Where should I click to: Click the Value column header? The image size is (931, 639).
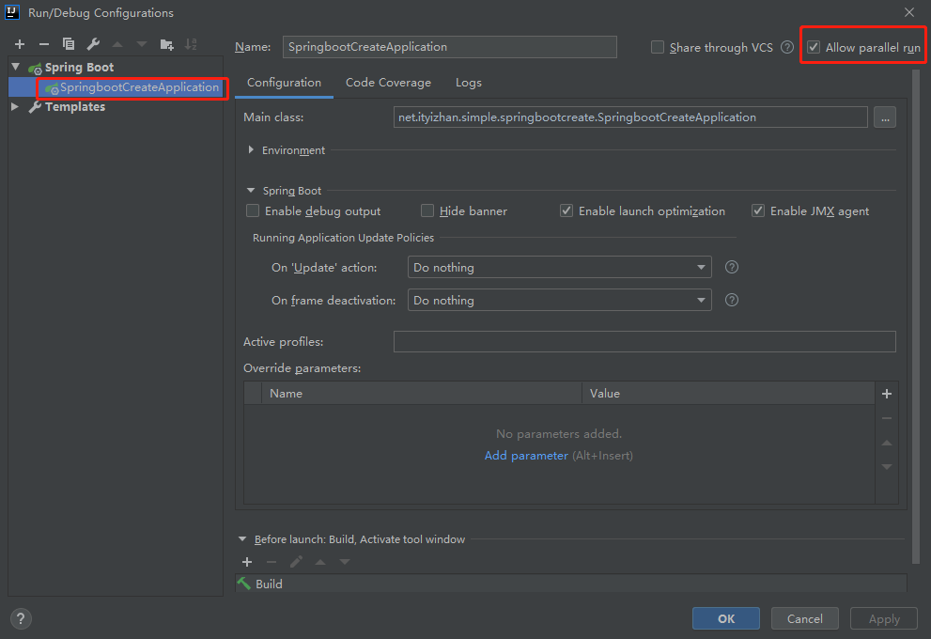(728, 393)
